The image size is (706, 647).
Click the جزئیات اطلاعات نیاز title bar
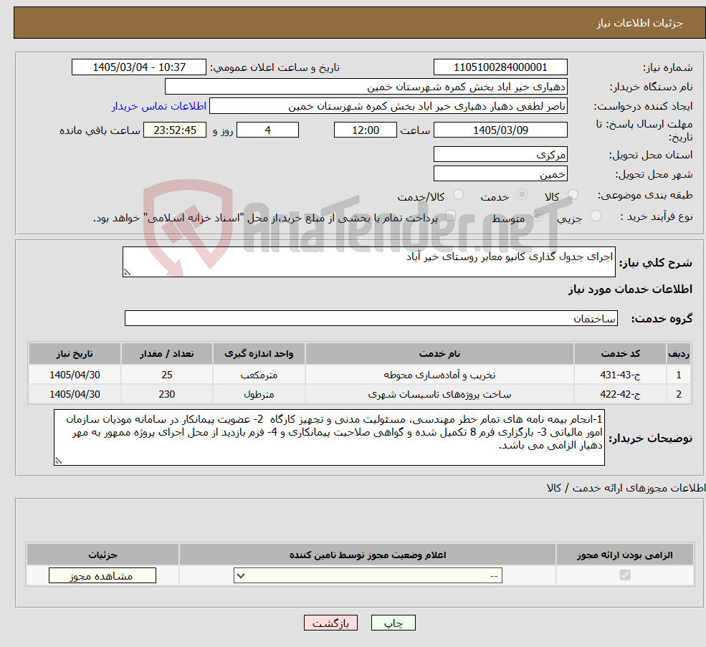[x=359, y=22]
